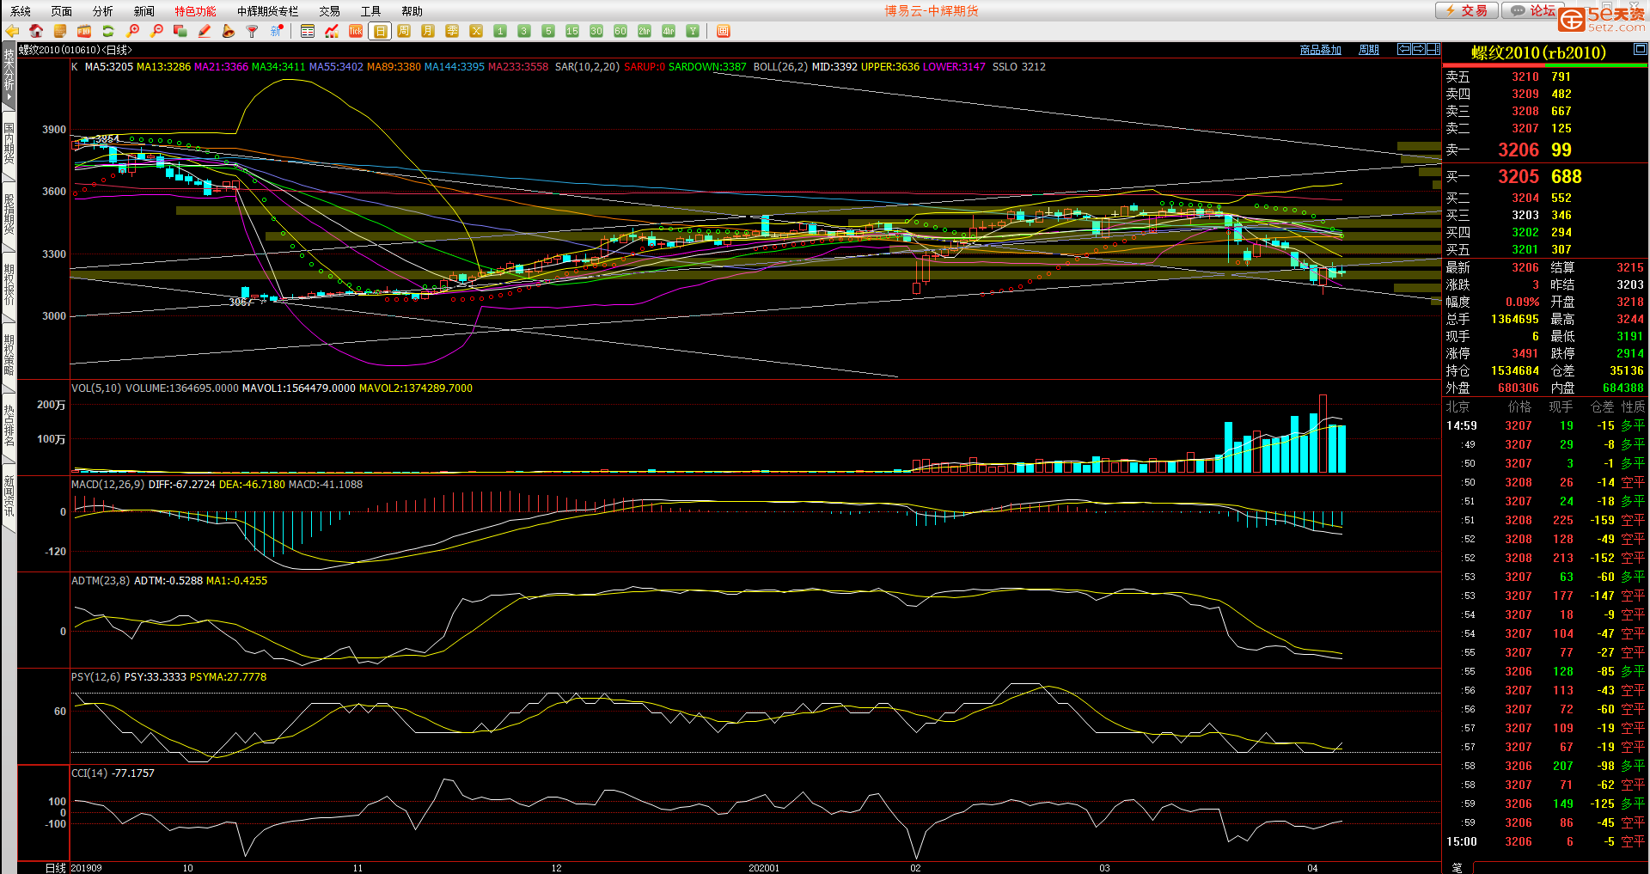The width and height of the screenshot is (1650, 874).
Task: Select the 3-minute period button
Action: click(x=524, y=31)
